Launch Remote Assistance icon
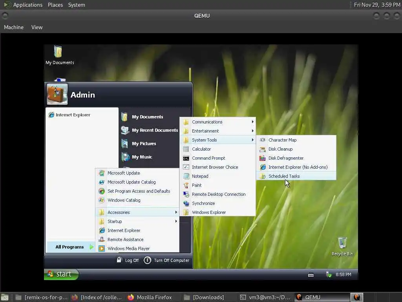The height and width of the screenshot is (302, 402). pos(102,239)
